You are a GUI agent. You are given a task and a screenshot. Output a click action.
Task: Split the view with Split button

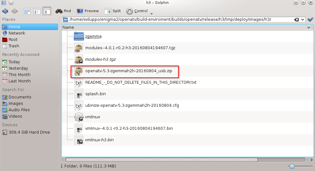click(113, 11)
